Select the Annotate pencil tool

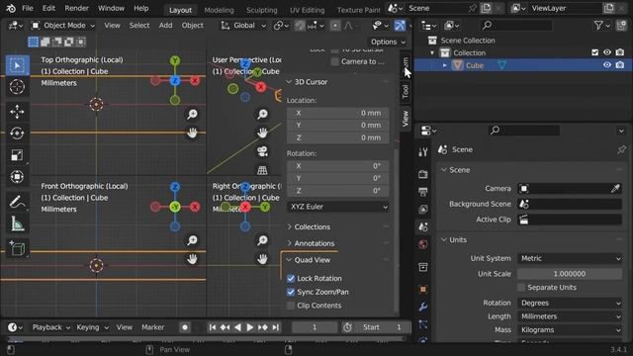[17, 202]
